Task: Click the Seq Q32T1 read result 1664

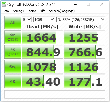Action: 43,37
